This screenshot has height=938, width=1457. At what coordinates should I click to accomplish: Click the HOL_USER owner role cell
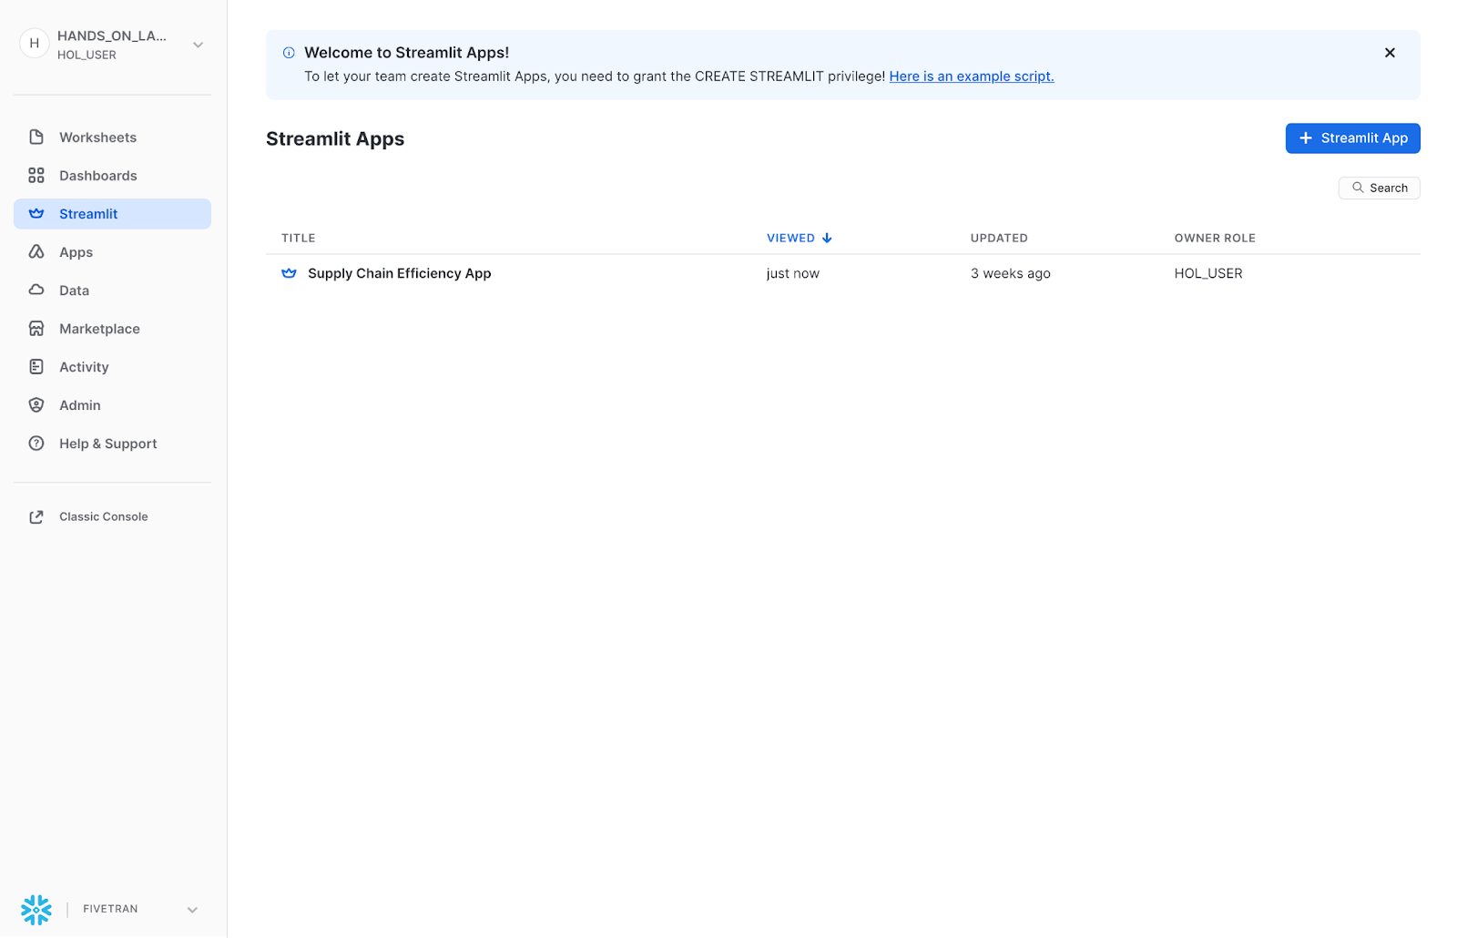[x=1208, y=273]
